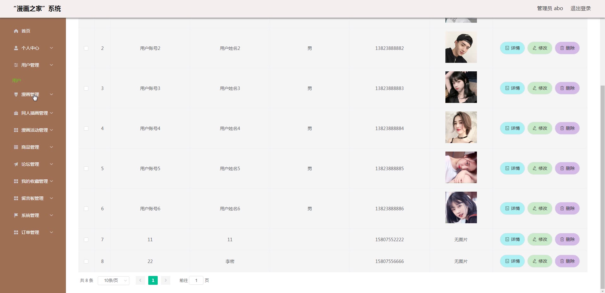Click 修改 for 用户账号6
This screenshot has height=293, width=605.
click(x=540, y=208)
